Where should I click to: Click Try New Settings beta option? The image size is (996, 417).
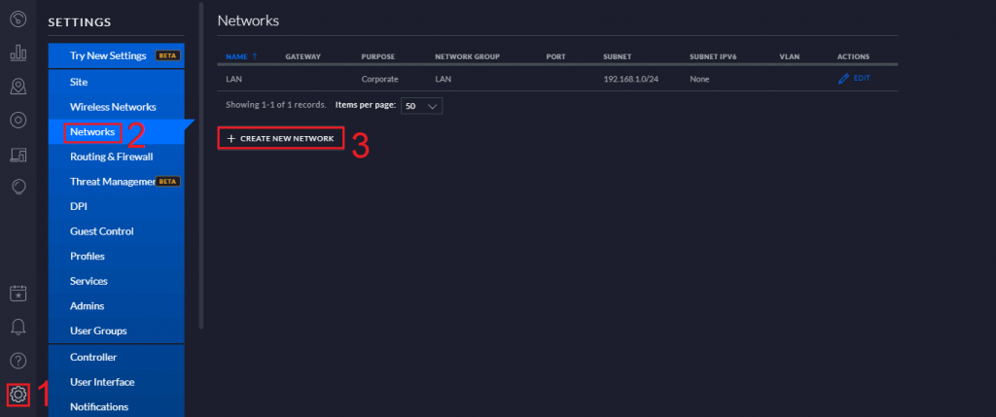(x=107, y=56)
